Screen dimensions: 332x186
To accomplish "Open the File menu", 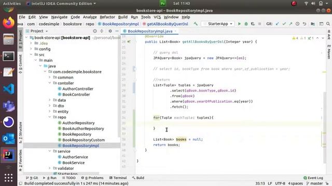I will (x=22, y=17).
